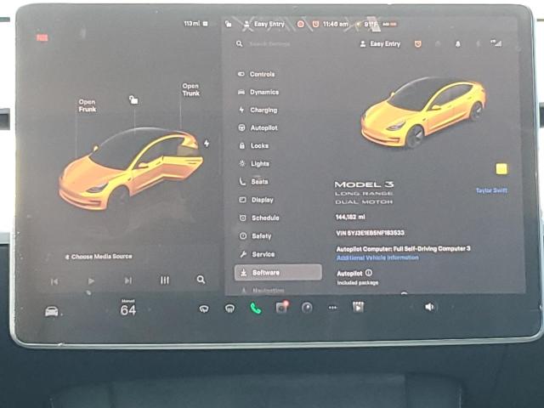The width and height of the screenshot is (544, 408).
Task: Open the notifications bell icon
Action: (x=458, y=43)
